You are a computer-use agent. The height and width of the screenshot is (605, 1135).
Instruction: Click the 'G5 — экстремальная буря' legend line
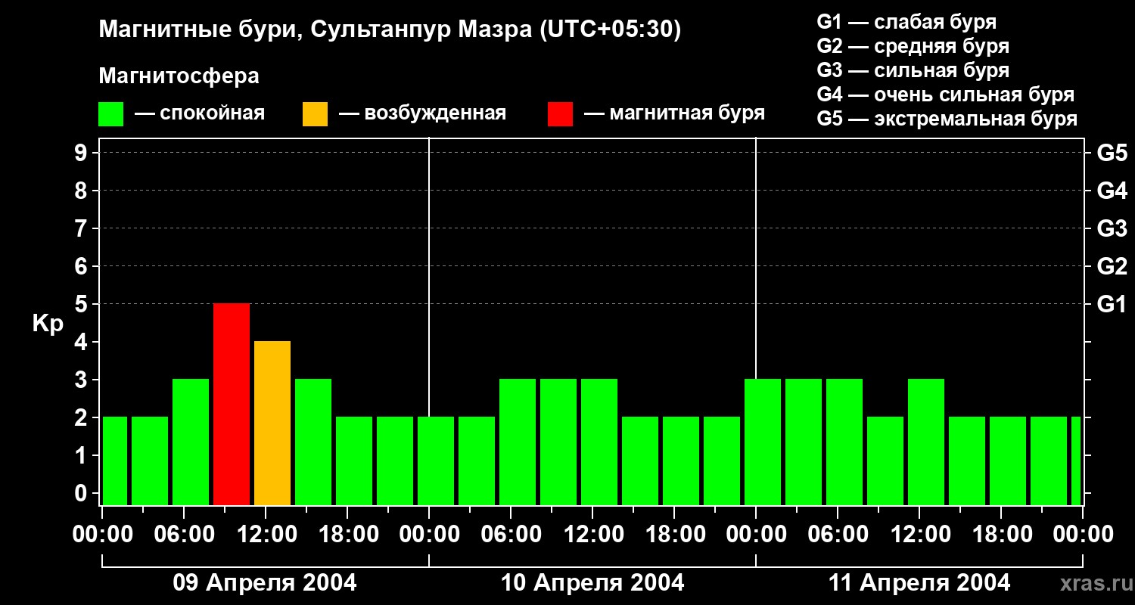[947, 119]
